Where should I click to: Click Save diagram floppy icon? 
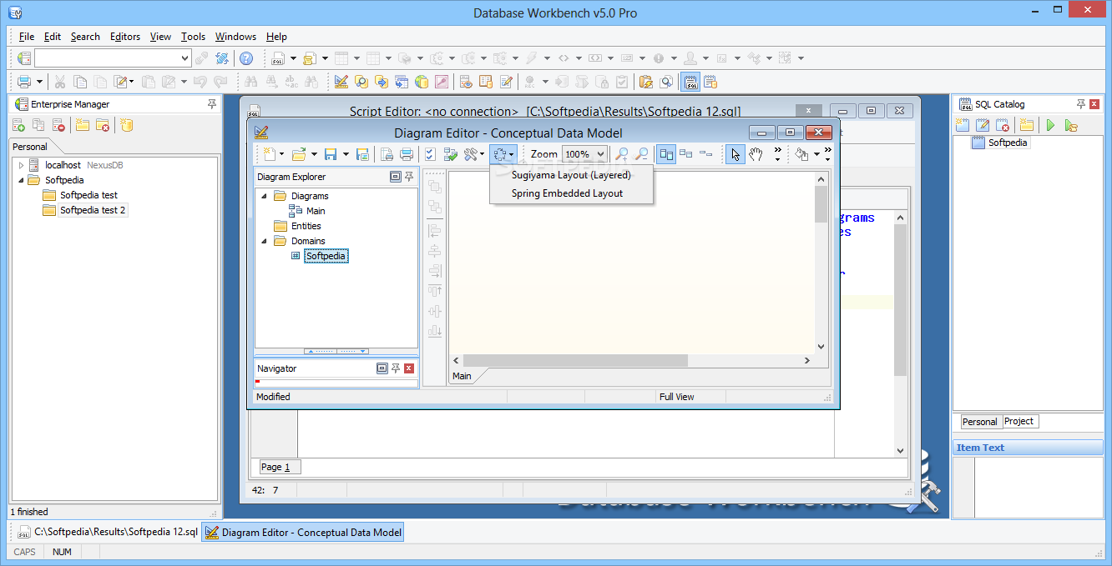tap(330, 154)
